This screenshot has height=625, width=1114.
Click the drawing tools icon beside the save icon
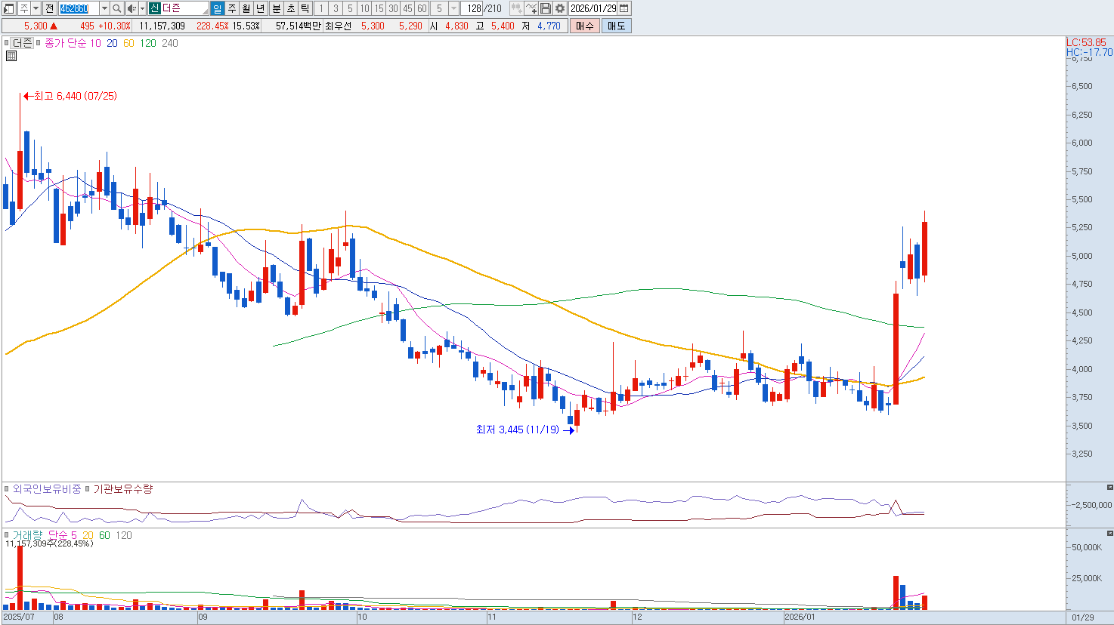pos(531,8)
